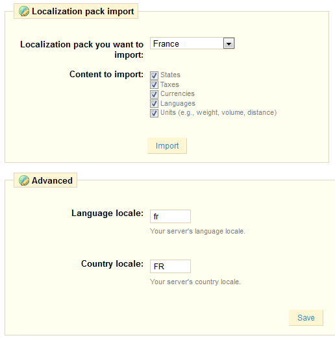Click the Localization pack import section title

click(83, 11)
